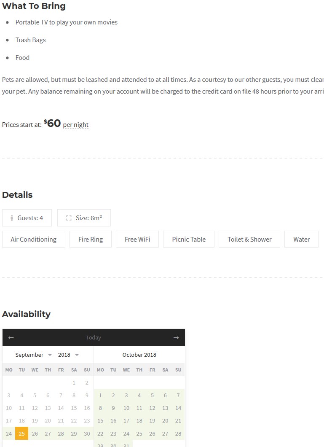
Task: Open the September month dropdown
Action: pyautogui.click(x=33, y=355)
